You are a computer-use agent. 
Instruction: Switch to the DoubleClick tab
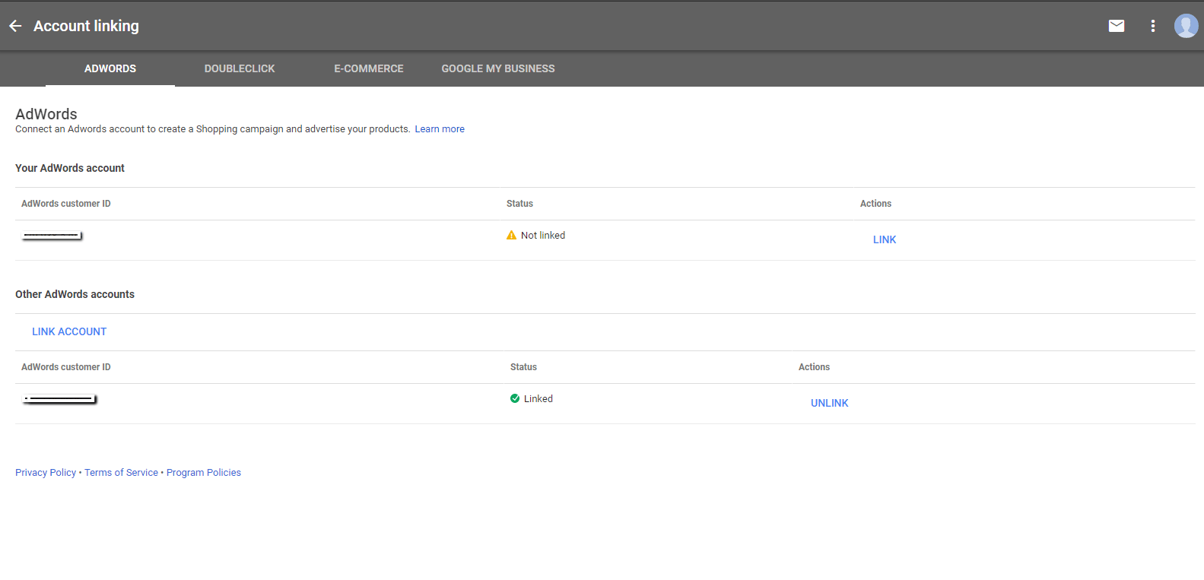pos(240,68)
